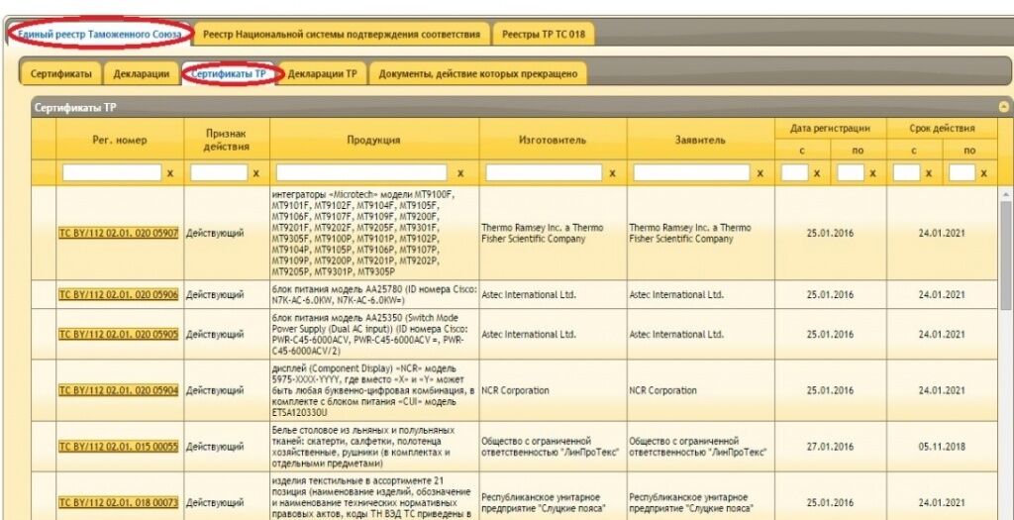Select the Белье столовое product description cell

coord(373,447)
